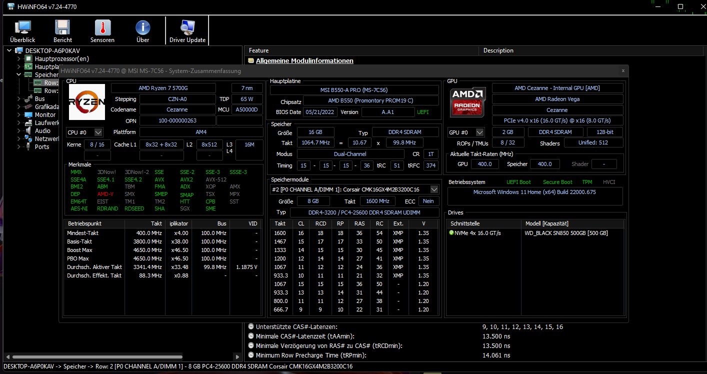Click the Schnittstelle column header
Viewport: 707px width, 374px height.
click(x=484, y=223)
